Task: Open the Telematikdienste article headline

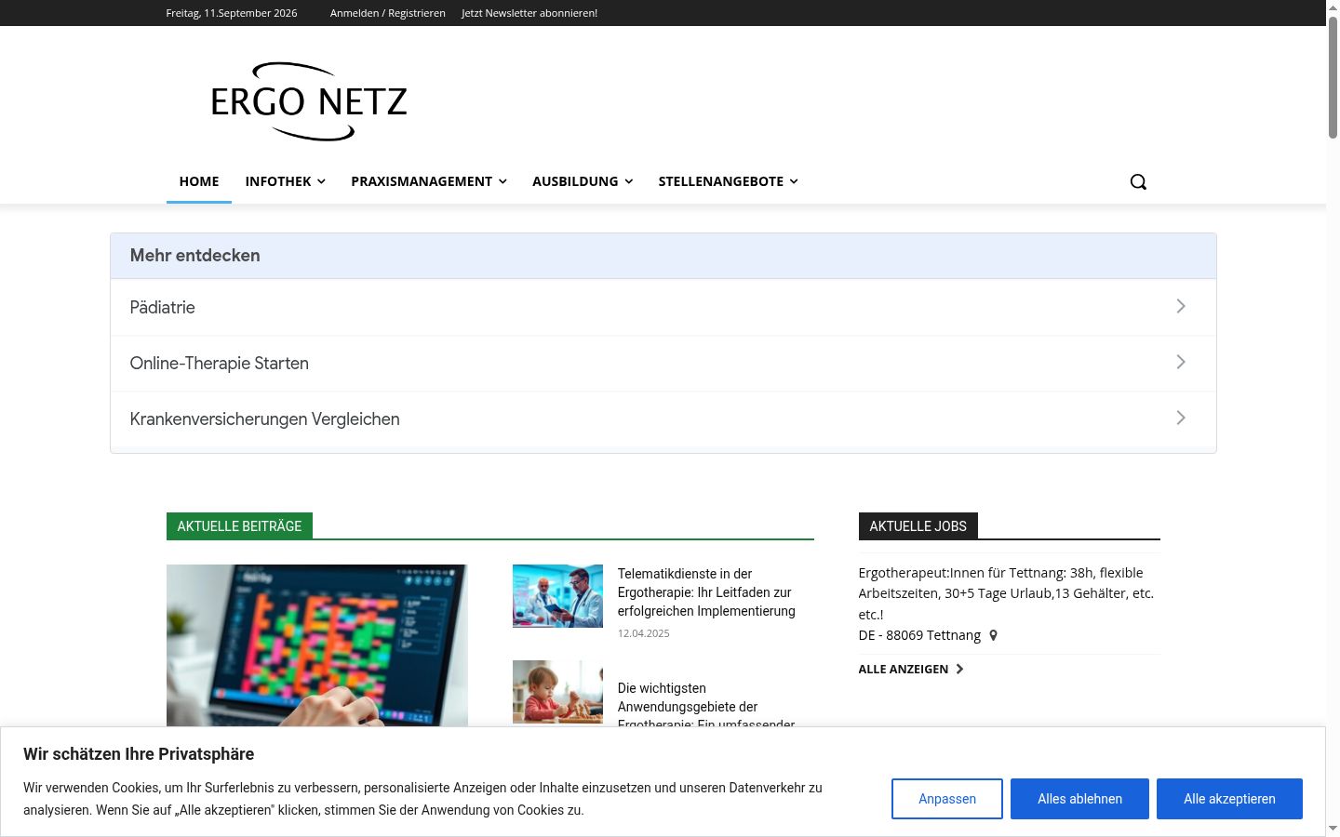Action: click(706, 592)
